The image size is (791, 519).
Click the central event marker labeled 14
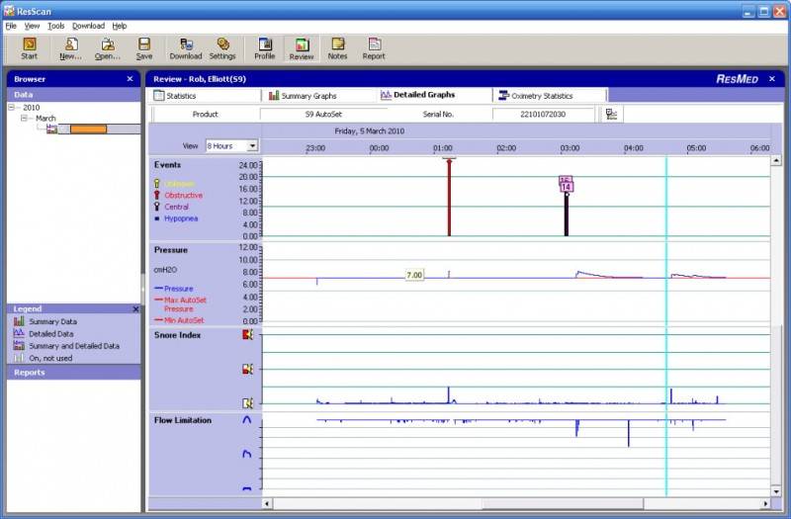[567, 187]
